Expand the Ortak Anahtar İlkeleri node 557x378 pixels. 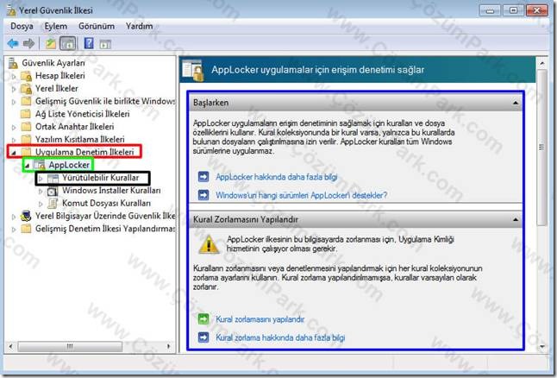[14, 127]
